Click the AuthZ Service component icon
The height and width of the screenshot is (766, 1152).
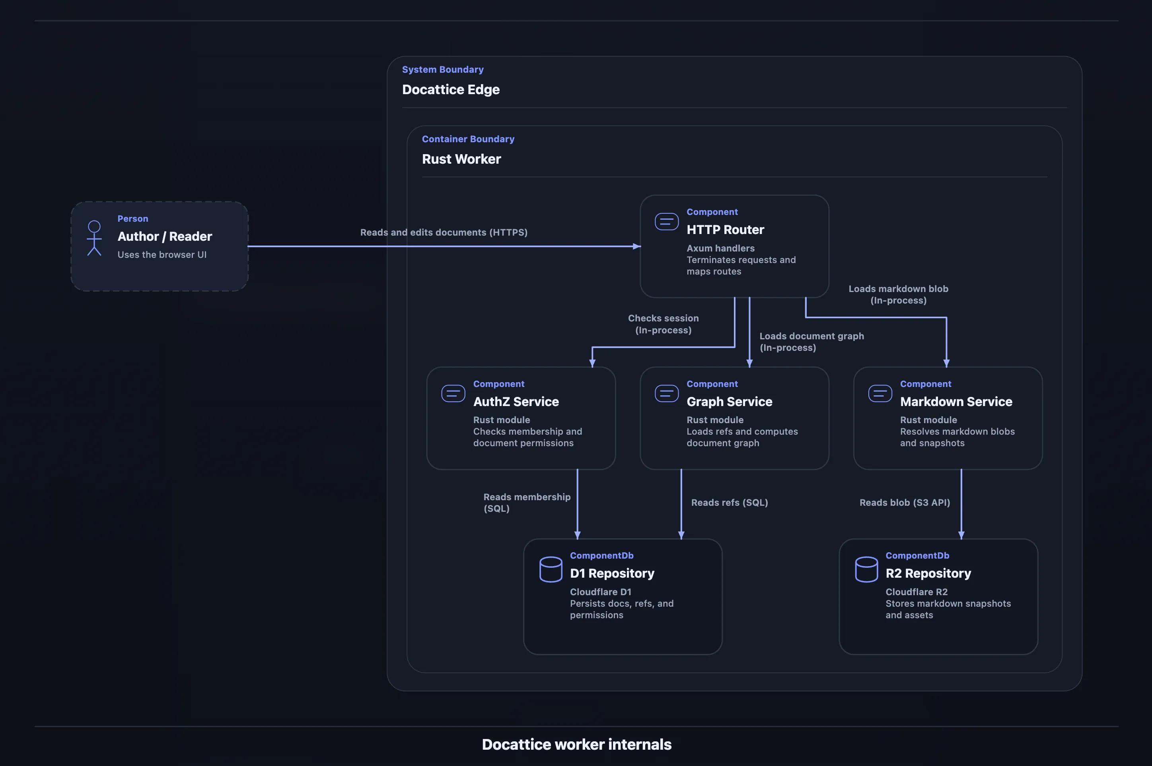pos(453,393)
